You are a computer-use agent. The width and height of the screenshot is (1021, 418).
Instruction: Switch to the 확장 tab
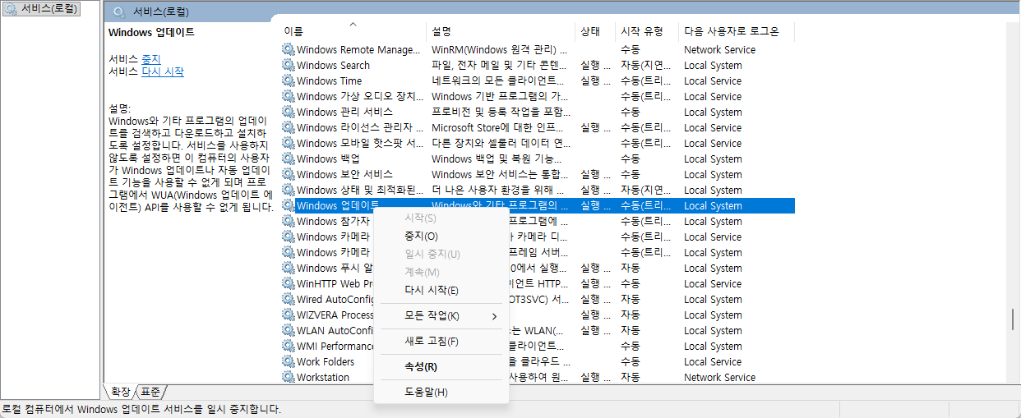(x=121, y=392)
